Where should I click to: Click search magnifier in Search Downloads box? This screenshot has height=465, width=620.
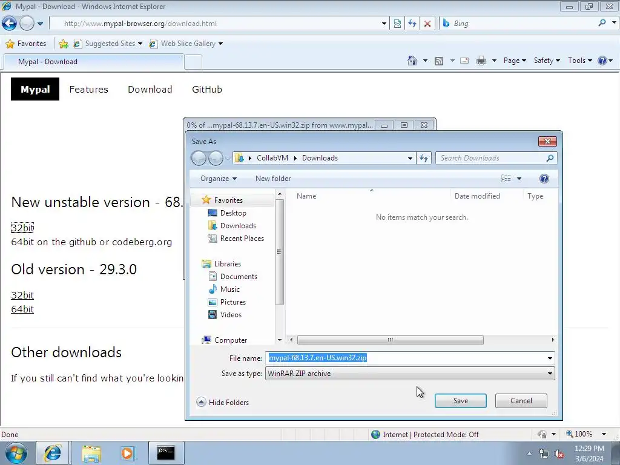tap(550, 158)
